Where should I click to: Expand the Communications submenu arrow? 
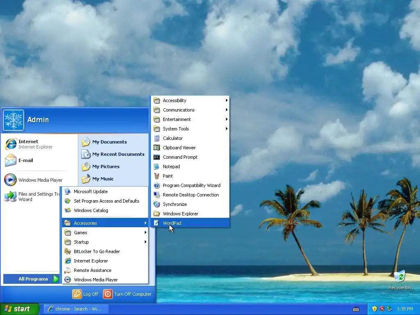(x=226, y=110)
